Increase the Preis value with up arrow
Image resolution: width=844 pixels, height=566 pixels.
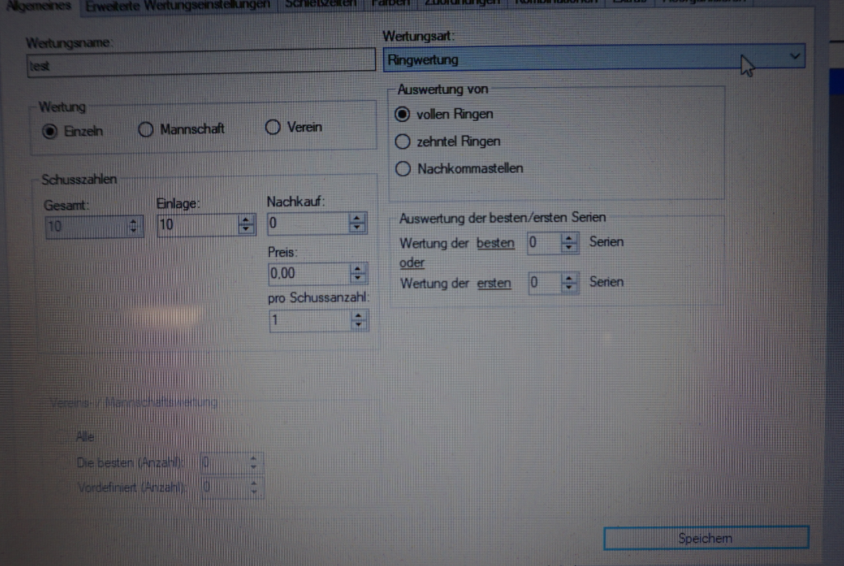pyautogui.click(x=358, y=270)
